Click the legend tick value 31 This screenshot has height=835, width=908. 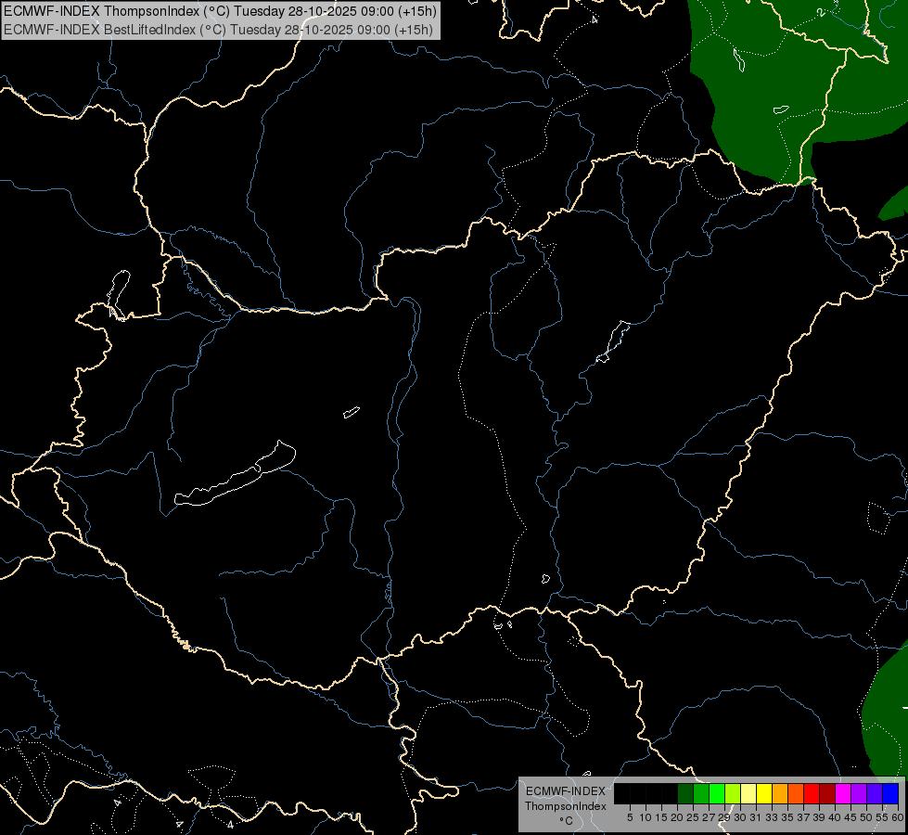point(756,817)
